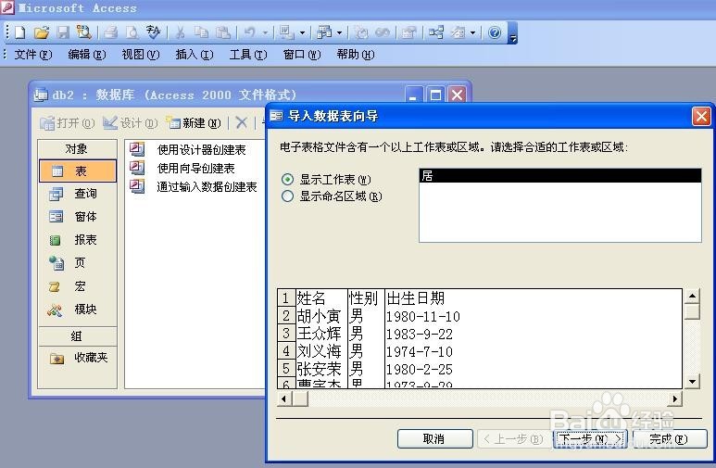Click preview vertical scrollbar down arrow
Viewport: 716px width, 468px height.
click(x=693, y=381)
